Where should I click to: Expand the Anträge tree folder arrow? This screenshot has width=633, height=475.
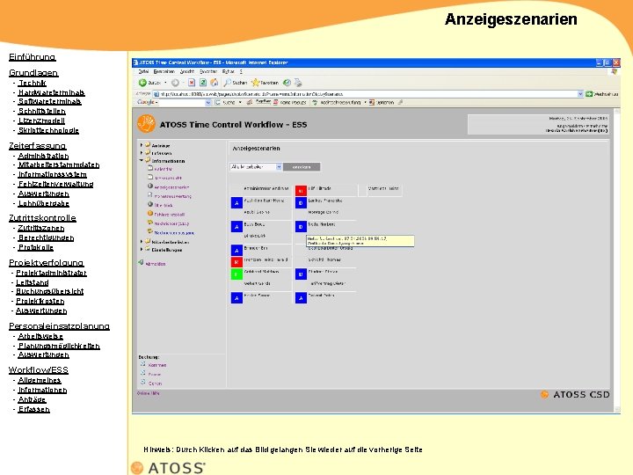142,144
